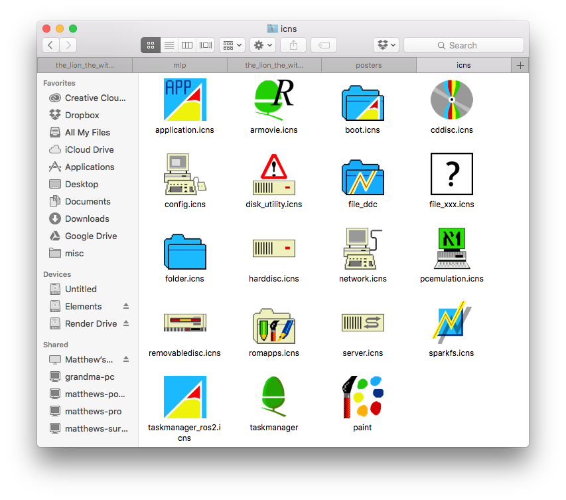This screenshot has height=500, width=566.
Task: Select the armovie.icns file icon
Action: (x=273, y=100)
